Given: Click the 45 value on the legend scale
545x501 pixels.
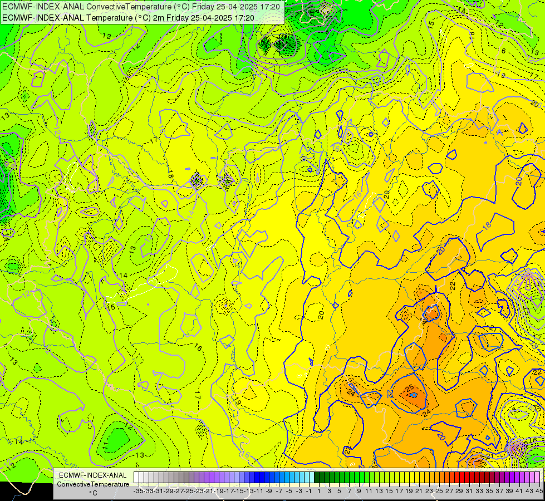Looking at the screenshot, I should coord(539,491).
